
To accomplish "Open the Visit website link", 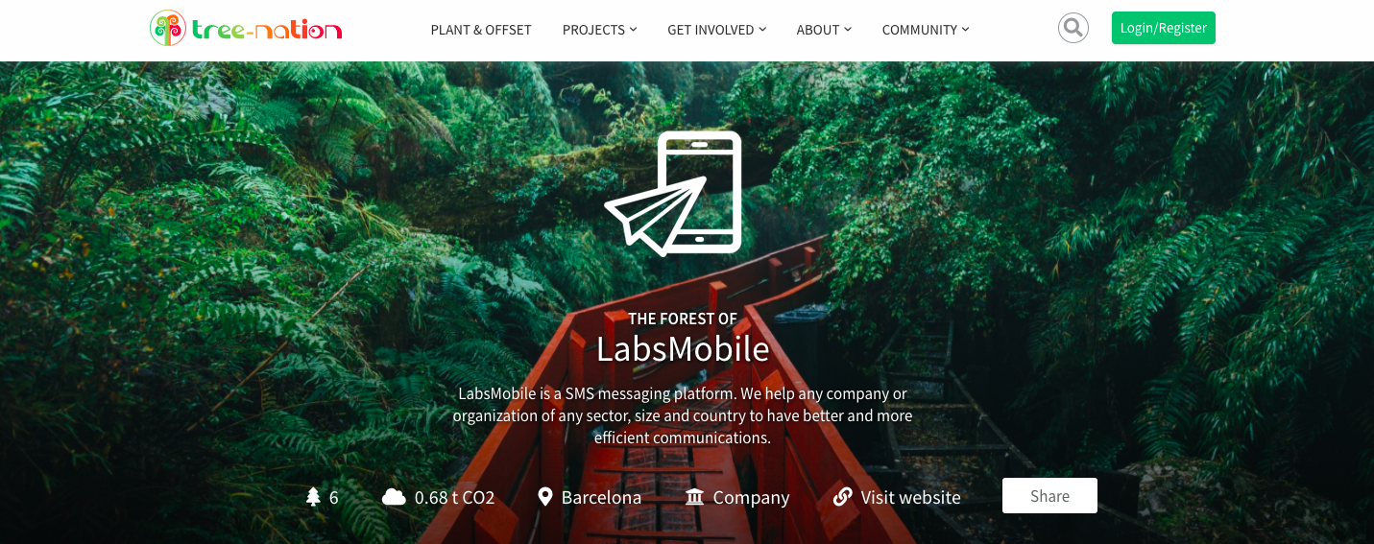I will click(x=910, y=497).
